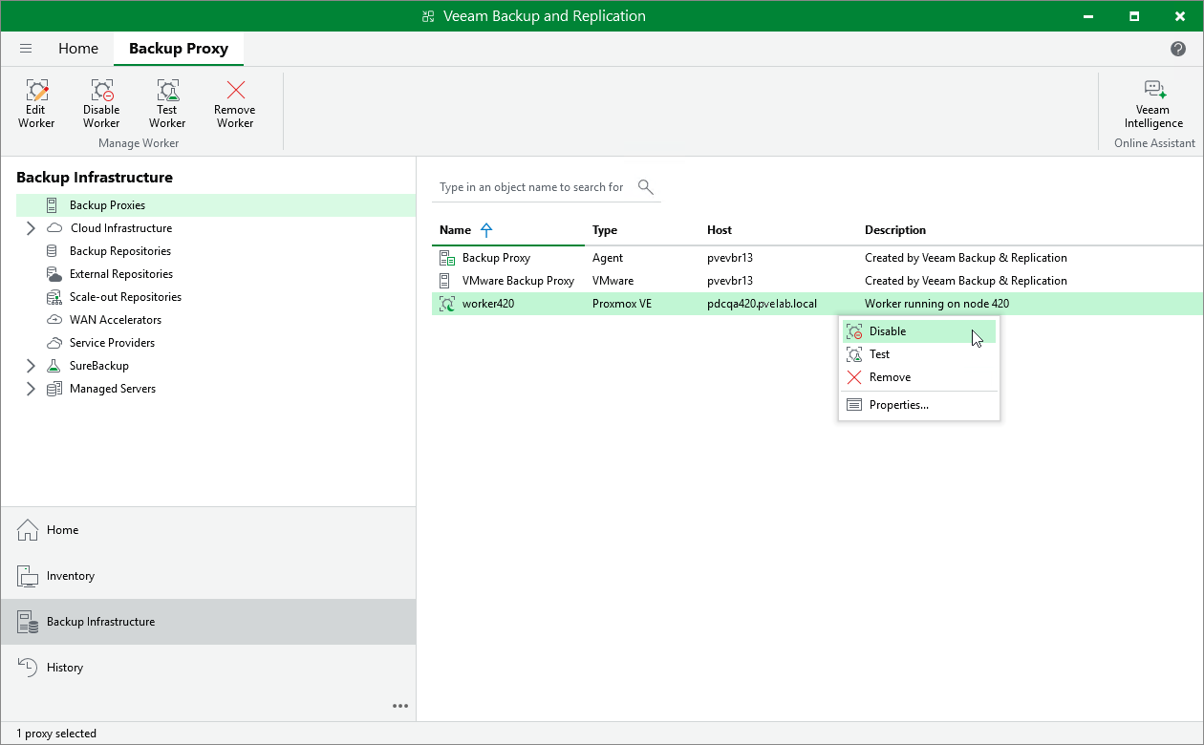Viewport: 1204px width, 745px height.
Task: Switch to the Home ribbon tab
Action: pyautogui.click(x=78, y=49)
